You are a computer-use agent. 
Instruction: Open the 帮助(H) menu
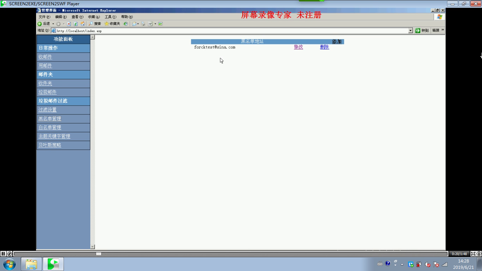pos(127,17)
